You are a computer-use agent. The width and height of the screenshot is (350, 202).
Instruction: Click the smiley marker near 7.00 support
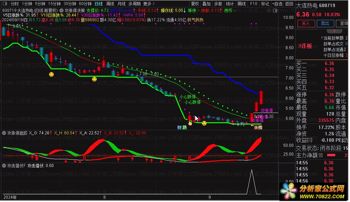pyautogui.click(x=94, y=79)
